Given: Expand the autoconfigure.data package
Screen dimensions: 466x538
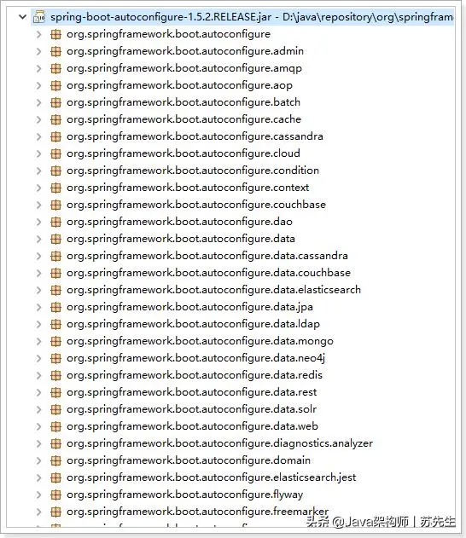Looking at the screenshot, I should click(38, 239).
